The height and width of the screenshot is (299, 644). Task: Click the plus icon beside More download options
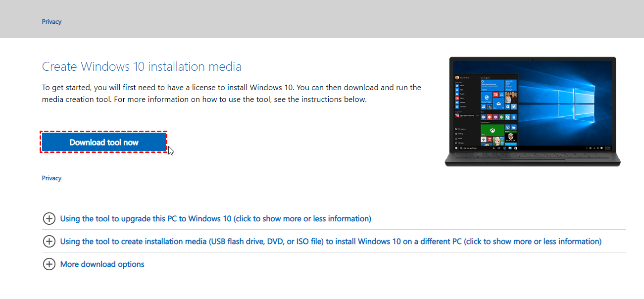pos(49,264)
